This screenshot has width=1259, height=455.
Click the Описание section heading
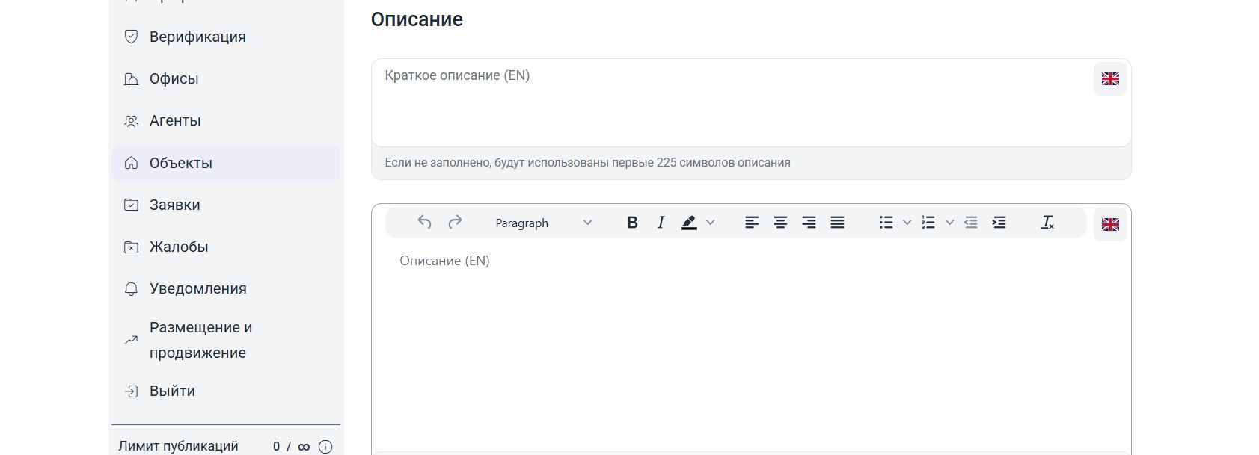(417, 19)
